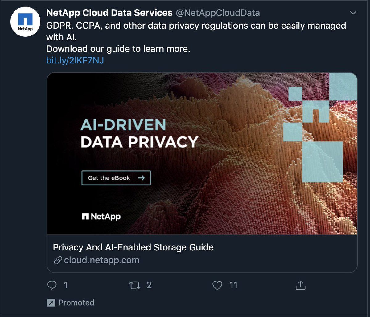Viewport: 370px width, 317px height.
Task: Open the bit.ly/2lKF7NJ link
Action: [x=75, y=60]
